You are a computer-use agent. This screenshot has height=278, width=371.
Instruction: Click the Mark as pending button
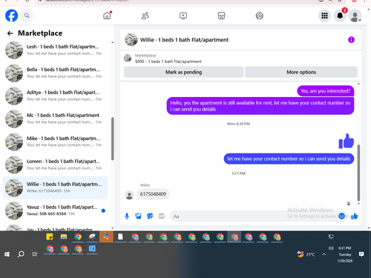[184, 72]
